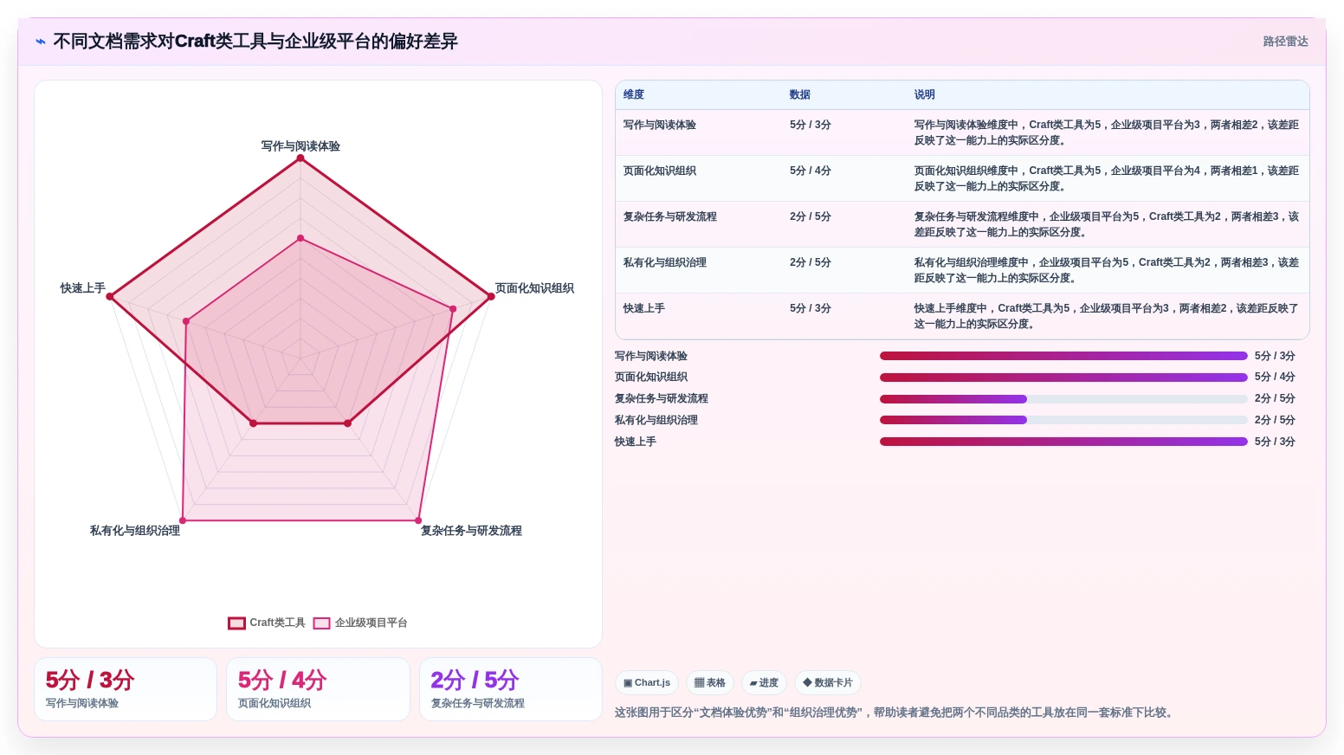1344x755 pixels.
Task: Click Craft data point at 页面化知识组织 vertex
Action: tap(491, 297)
